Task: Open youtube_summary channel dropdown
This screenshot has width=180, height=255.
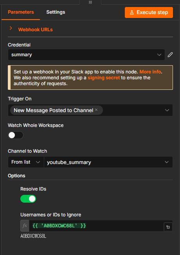Action: [108, 162]
